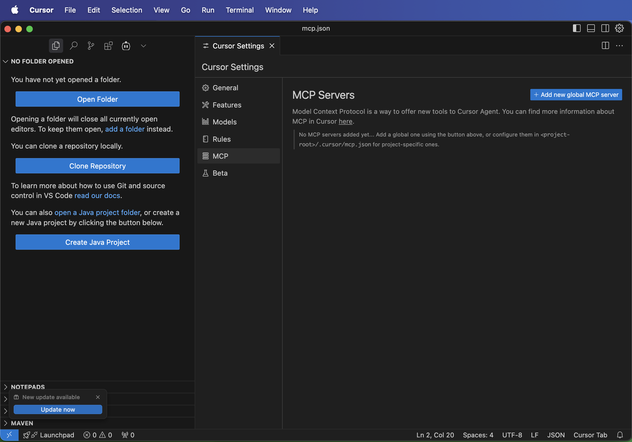This screenshot has height=442, width=632.
Task: Open the Search view icon
Action: click(x=74, y=46)
